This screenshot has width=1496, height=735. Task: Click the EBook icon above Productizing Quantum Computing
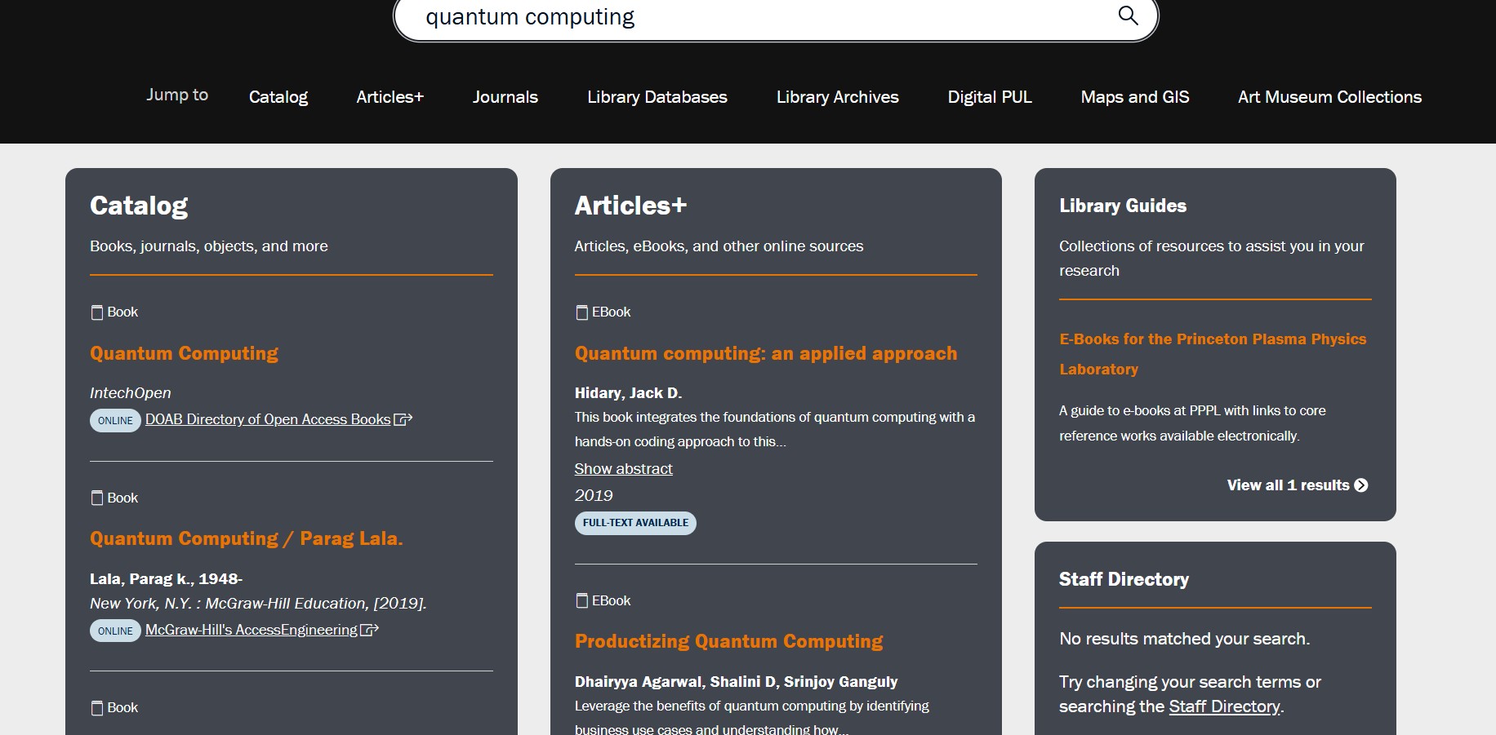582,601
